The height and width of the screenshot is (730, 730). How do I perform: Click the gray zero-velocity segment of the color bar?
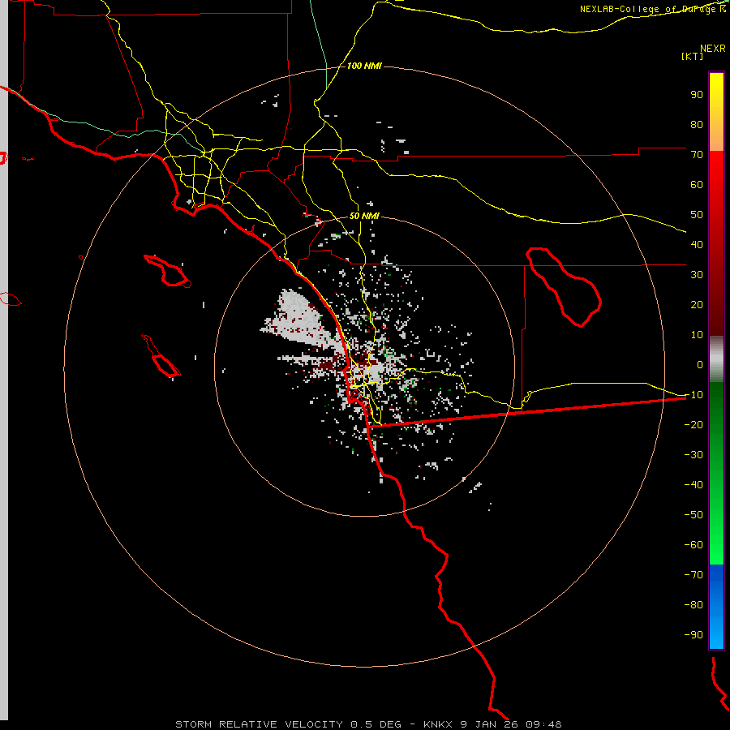tap(716, 359)
